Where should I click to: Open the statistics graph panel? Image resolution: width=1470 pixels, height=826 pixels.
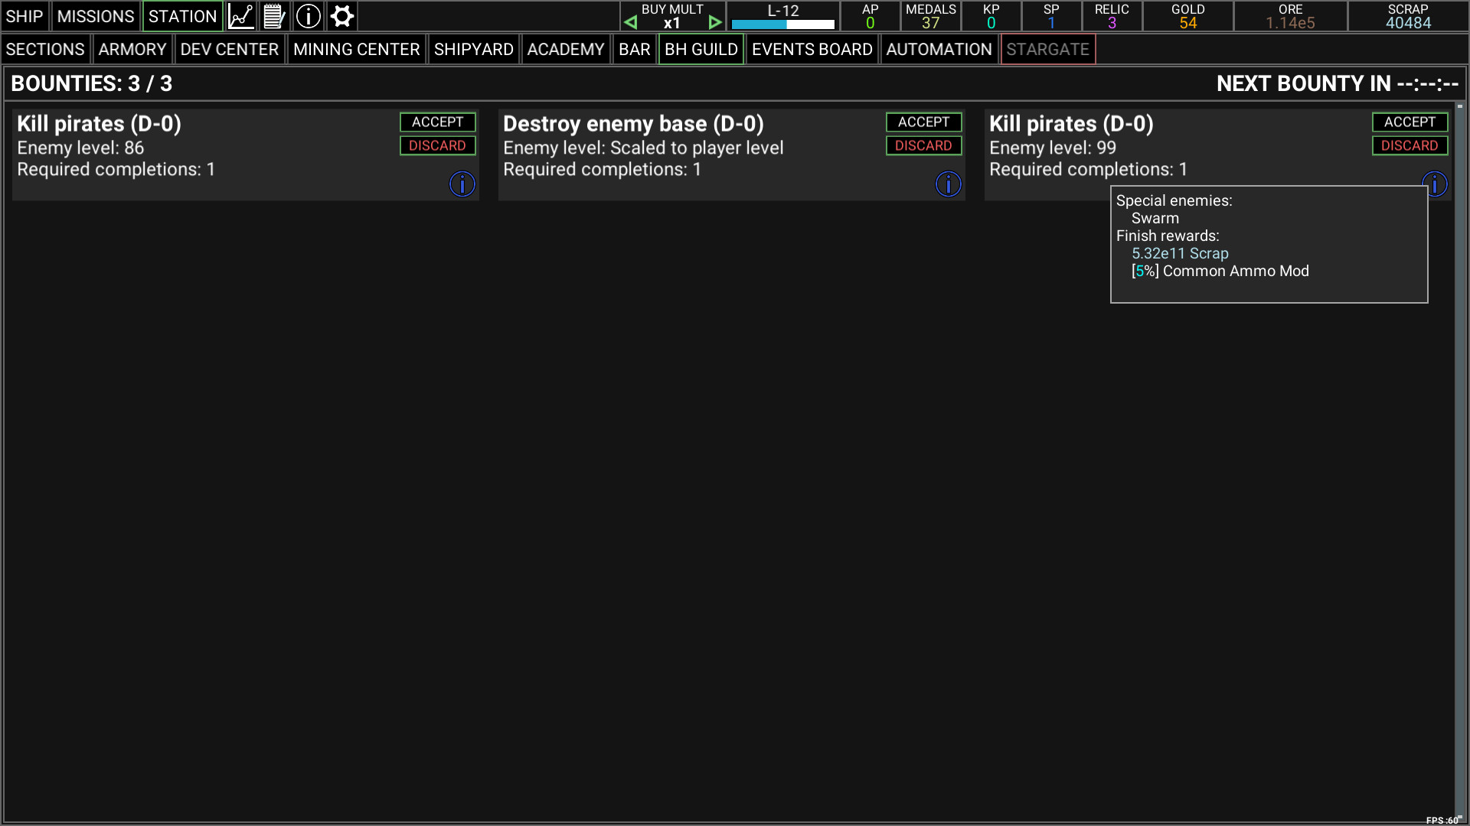240,15
